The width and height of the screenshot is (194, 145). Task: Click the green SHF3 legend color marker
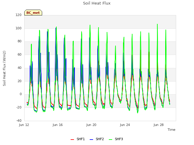(110, 140)
